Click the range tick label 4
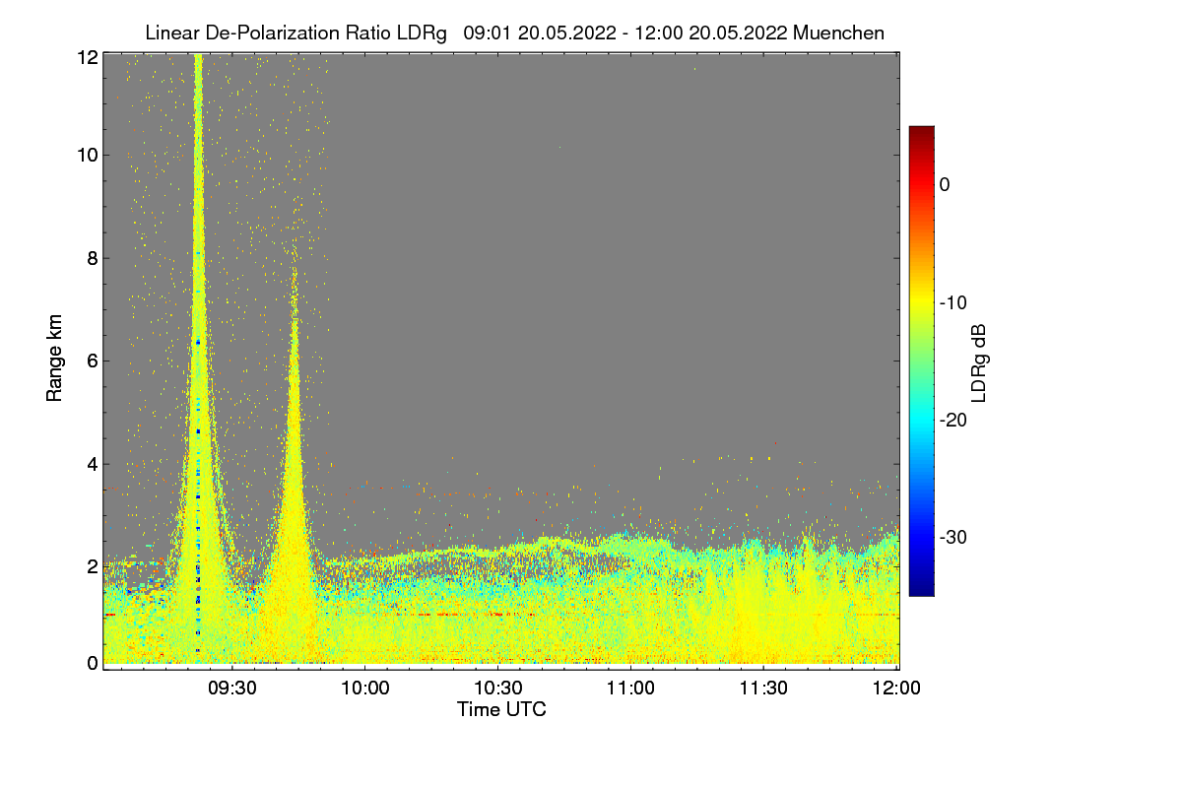 point(92,463)
